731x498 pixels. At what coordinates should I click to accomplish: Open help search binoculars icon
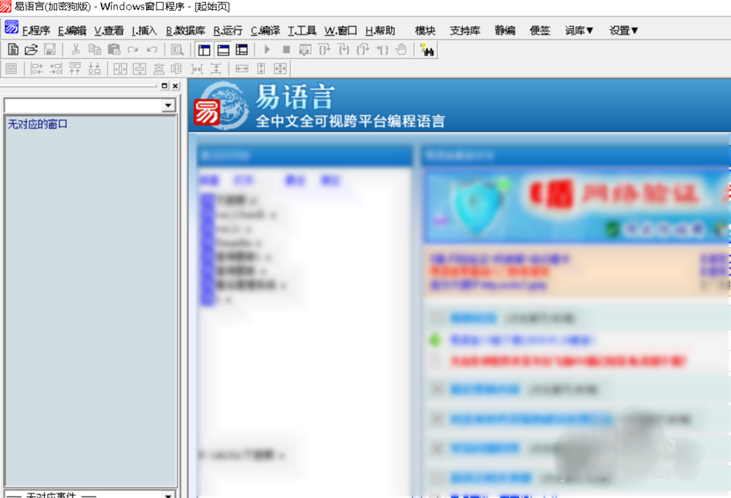427,50
